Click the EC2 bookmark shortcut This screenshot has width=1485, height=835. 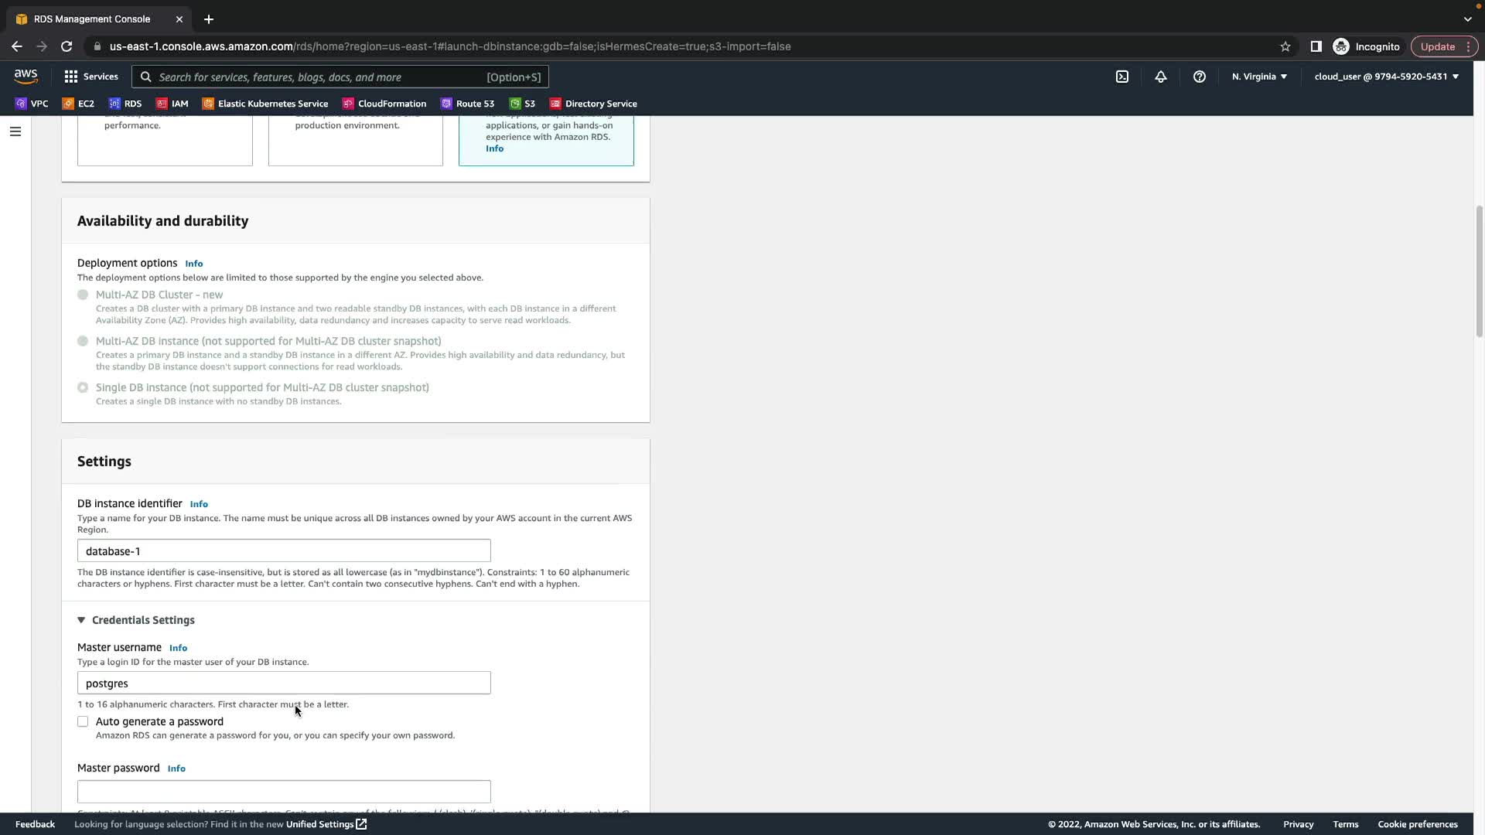78,104
